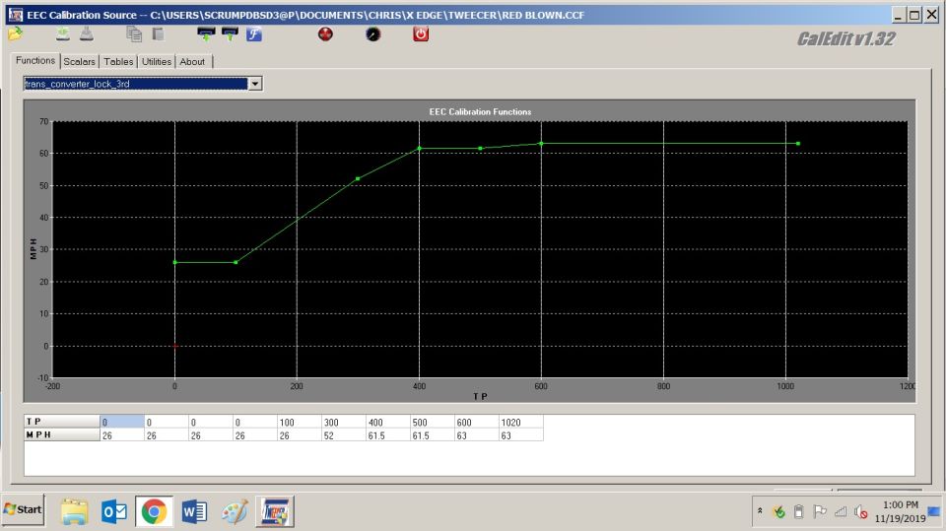Click the paste clipboard toolbar icon
This screenshot has height=531, width=946.
(x=158, y=34)
